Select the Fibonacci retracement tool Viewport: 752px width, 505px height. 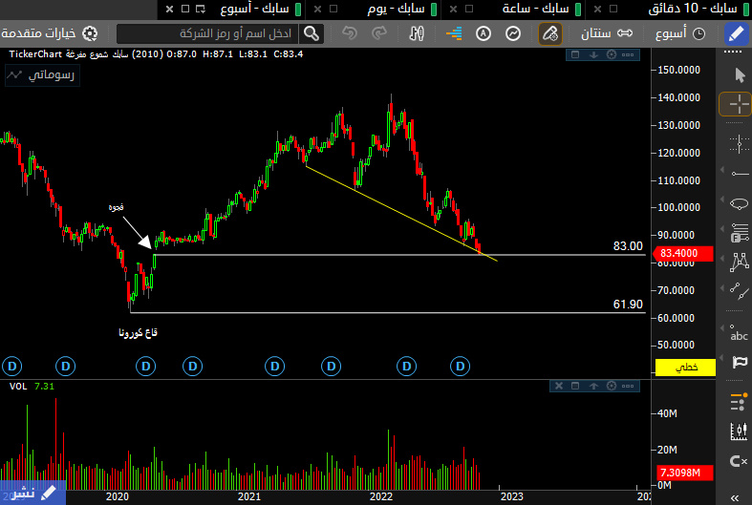tap(739, 232)
